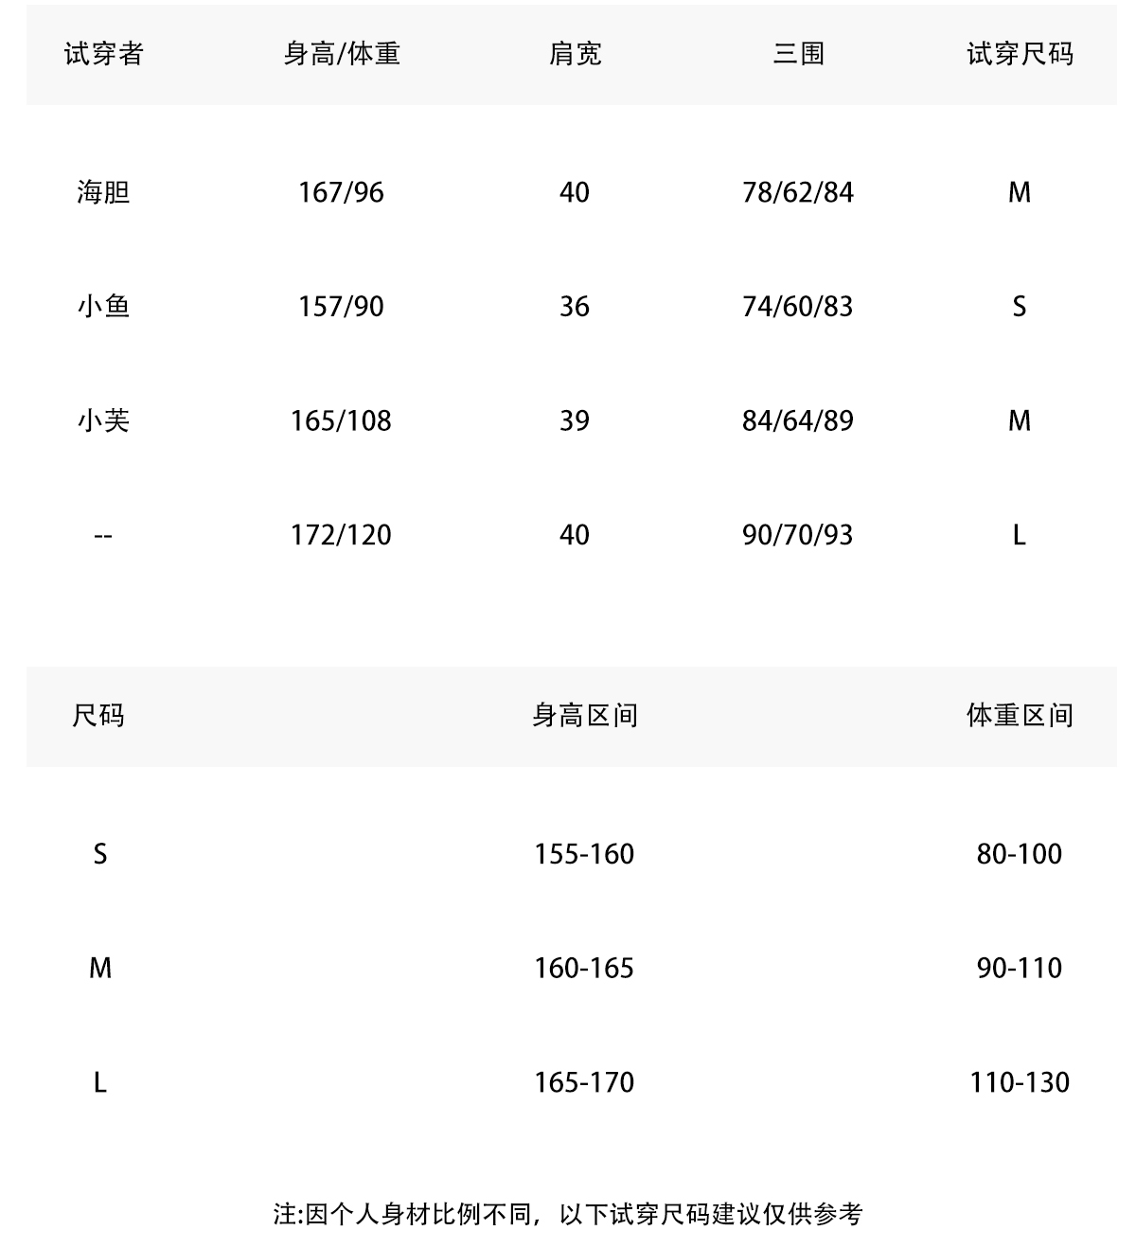1136x1248 pixels.
Task: Select the 身高区间 column header
Action: [584, 715]
